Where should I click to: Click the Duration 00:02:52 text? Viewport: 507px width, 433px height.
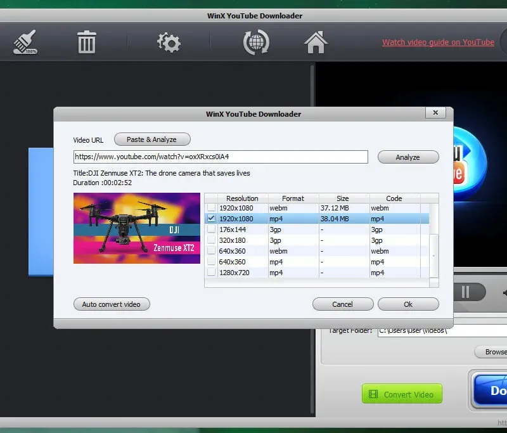(x=103, y=183)
